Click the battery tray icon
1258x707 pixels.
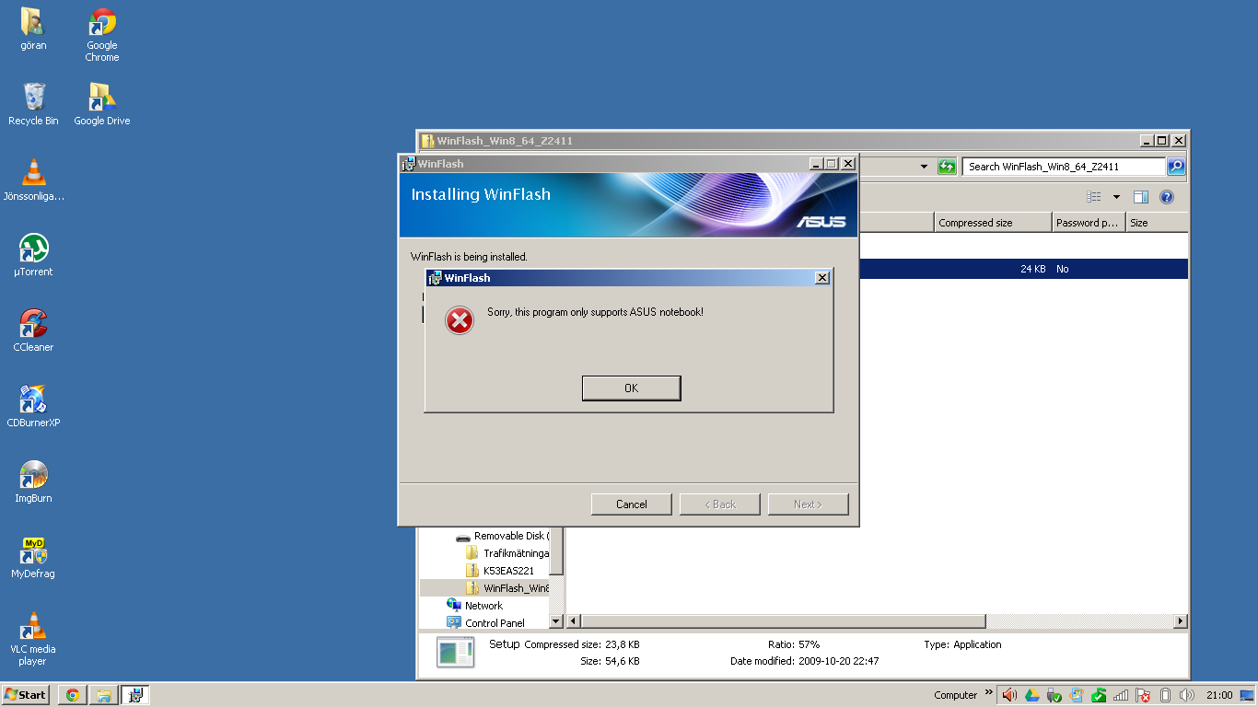pyautogui.click(x=1165, y=695)
